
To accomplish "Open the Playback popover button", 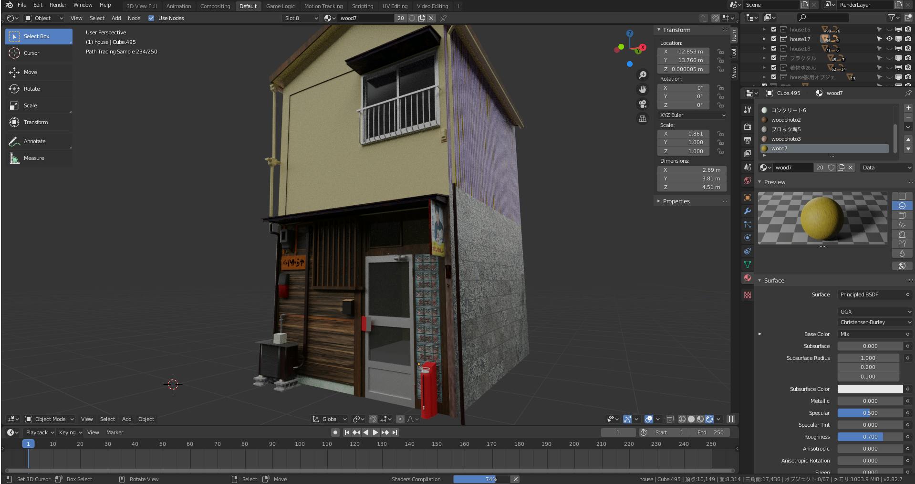I will pos(40,432).
